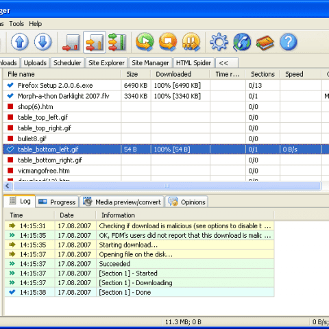Click red icon beside bullet8.gif

tap(10, 138)
